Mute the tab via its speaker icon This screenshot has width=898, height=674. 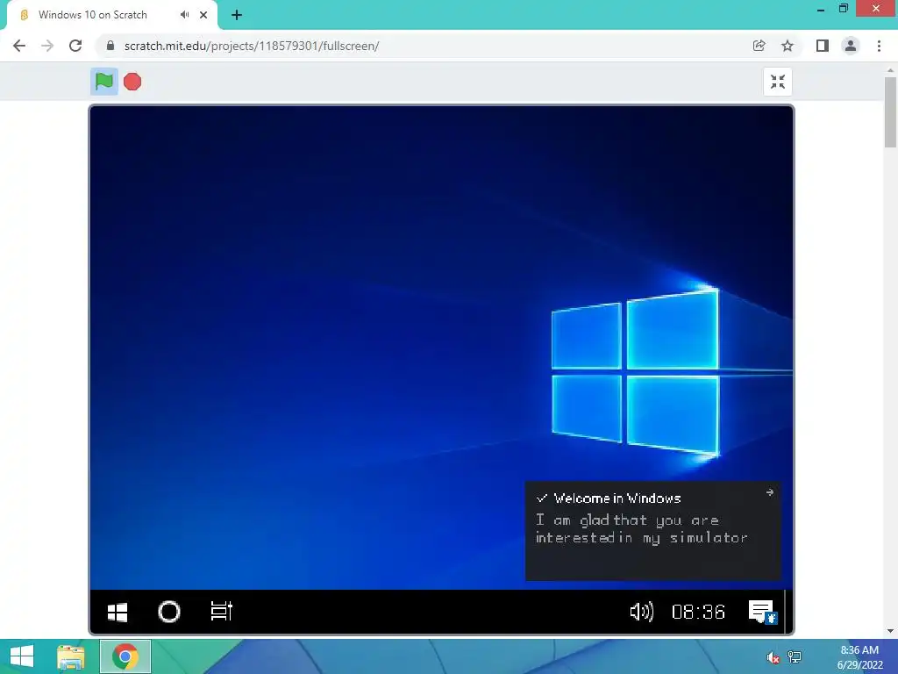tap(184, 15)
